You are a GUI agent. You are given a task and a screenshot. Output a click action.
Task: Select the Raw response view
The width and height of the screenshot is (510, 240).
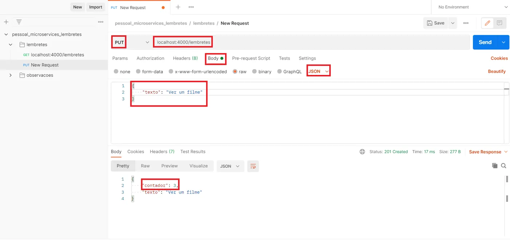(145, 166)
